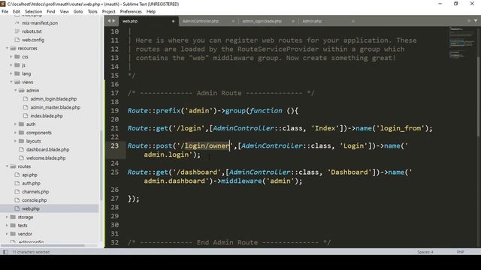This screenshot has width=481, height=270.
Task: Open a new tab with plus icon
Action: click(469, 21)
